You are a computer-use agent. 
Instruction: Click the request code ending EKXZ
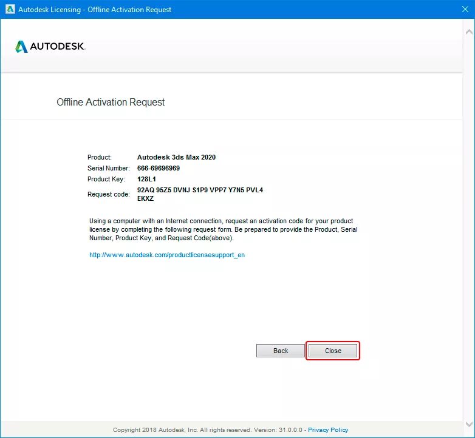[x=145, y=198]
